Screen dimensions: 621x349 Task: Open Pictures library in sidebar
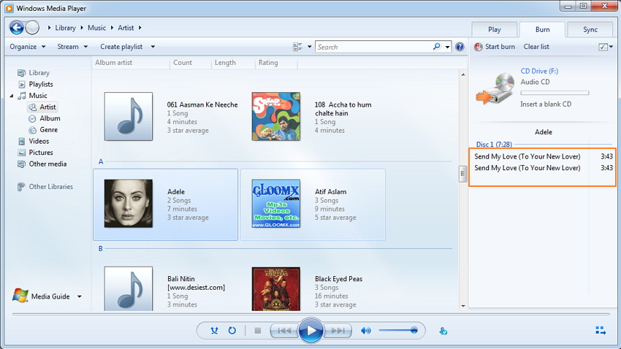pyautogui.click(x=40, y=153)
